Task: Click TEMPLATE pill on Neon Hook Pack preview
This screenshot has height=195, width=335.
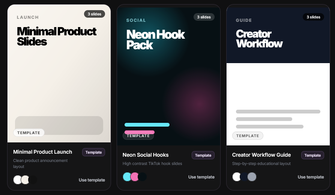Action: pyautogui.click(x=138, y=136)
